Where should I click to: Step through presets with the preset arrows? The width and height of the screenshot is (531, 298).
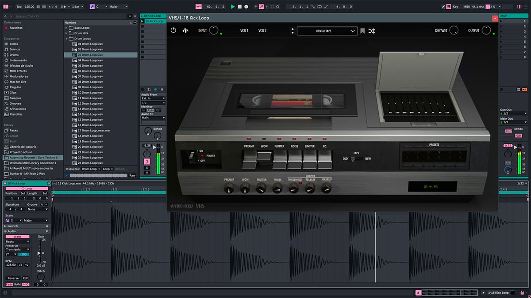(292, 31)
